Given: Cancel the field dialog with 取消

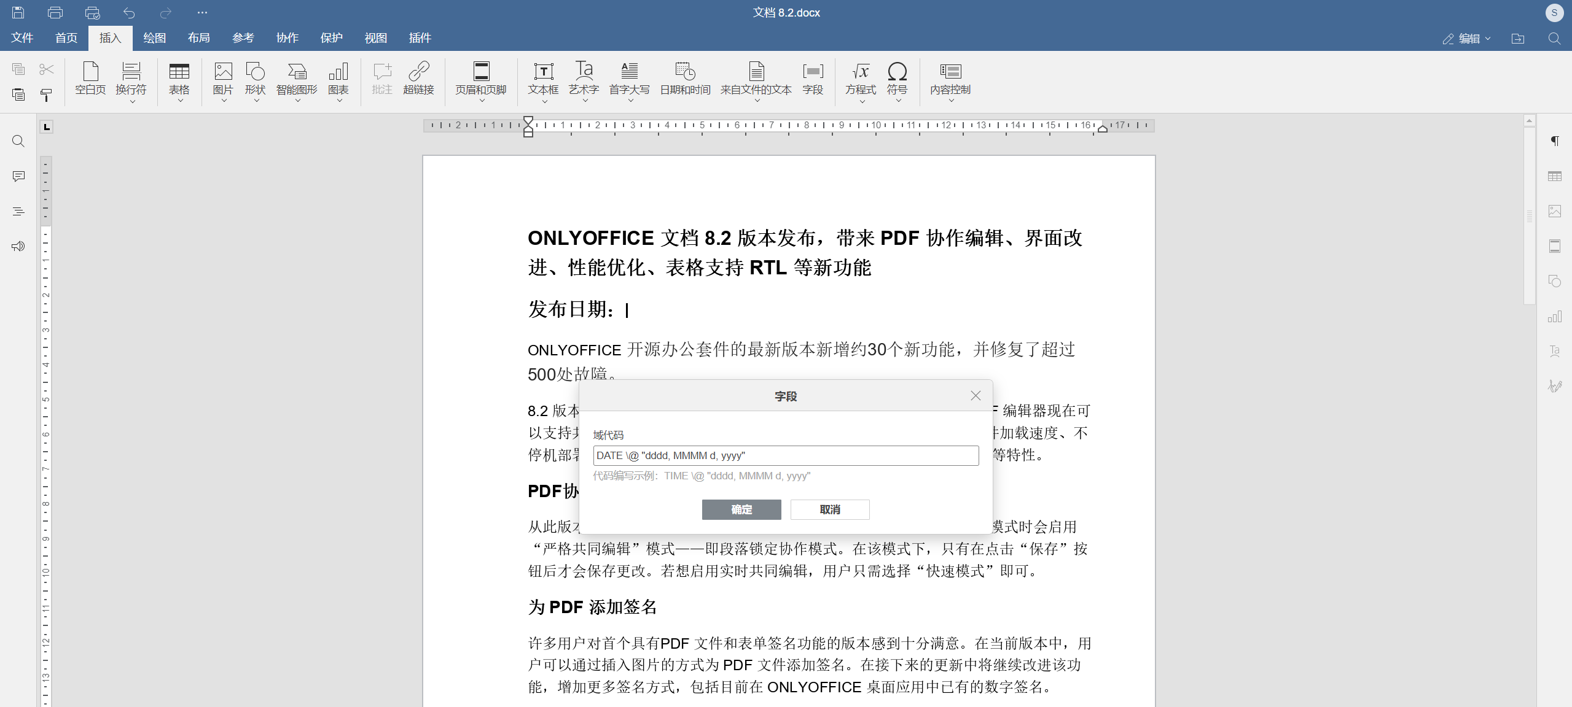Looking at the screenshot, I should 829,509.
